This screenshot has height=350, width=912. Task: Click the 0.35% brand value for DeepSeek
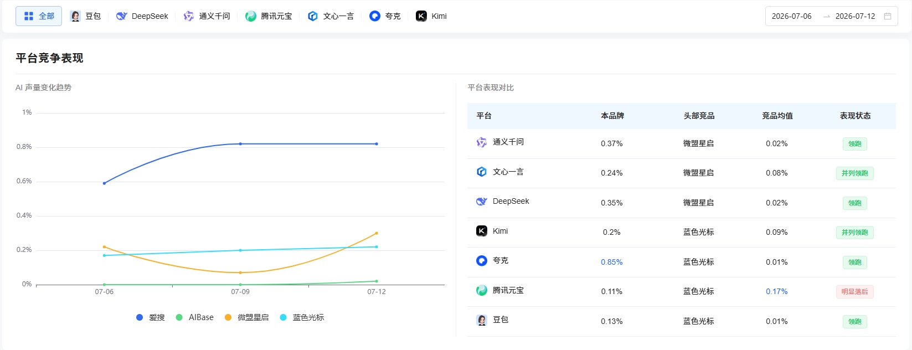[612, 203]
